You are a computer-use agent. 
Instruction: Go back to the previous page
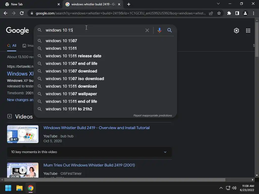[x=6, y=13]
